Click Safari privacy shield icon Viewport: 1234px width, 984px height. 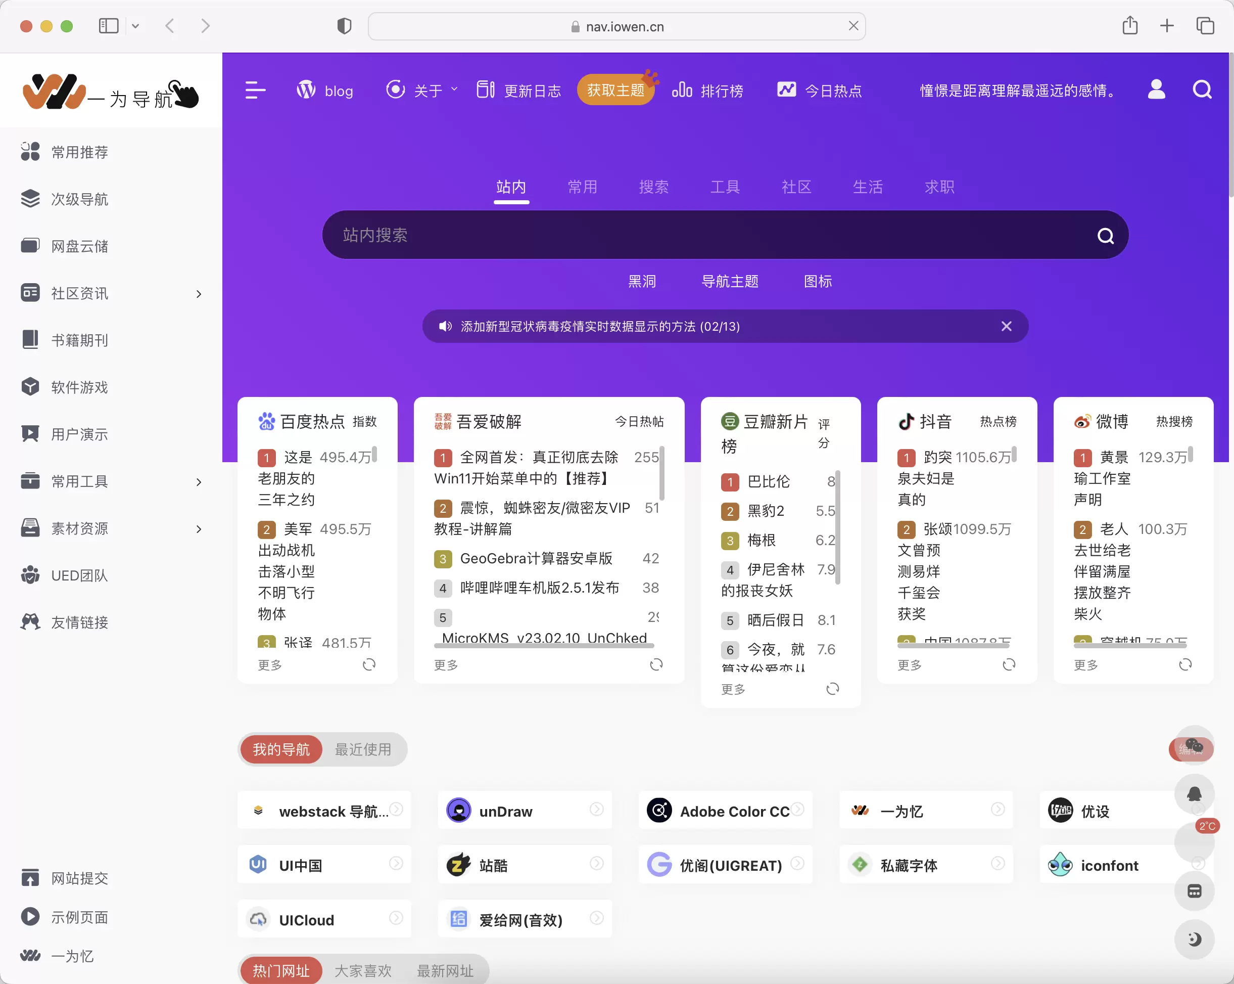click(x=344, y=26)
